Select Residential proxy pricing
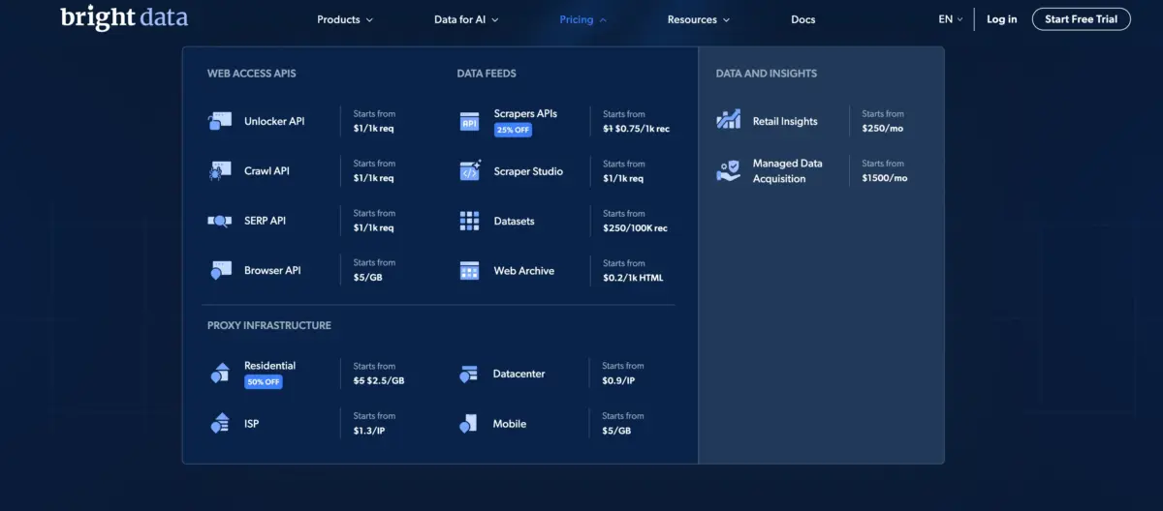This screenshot has width=1163, height=511. point(269,366)
